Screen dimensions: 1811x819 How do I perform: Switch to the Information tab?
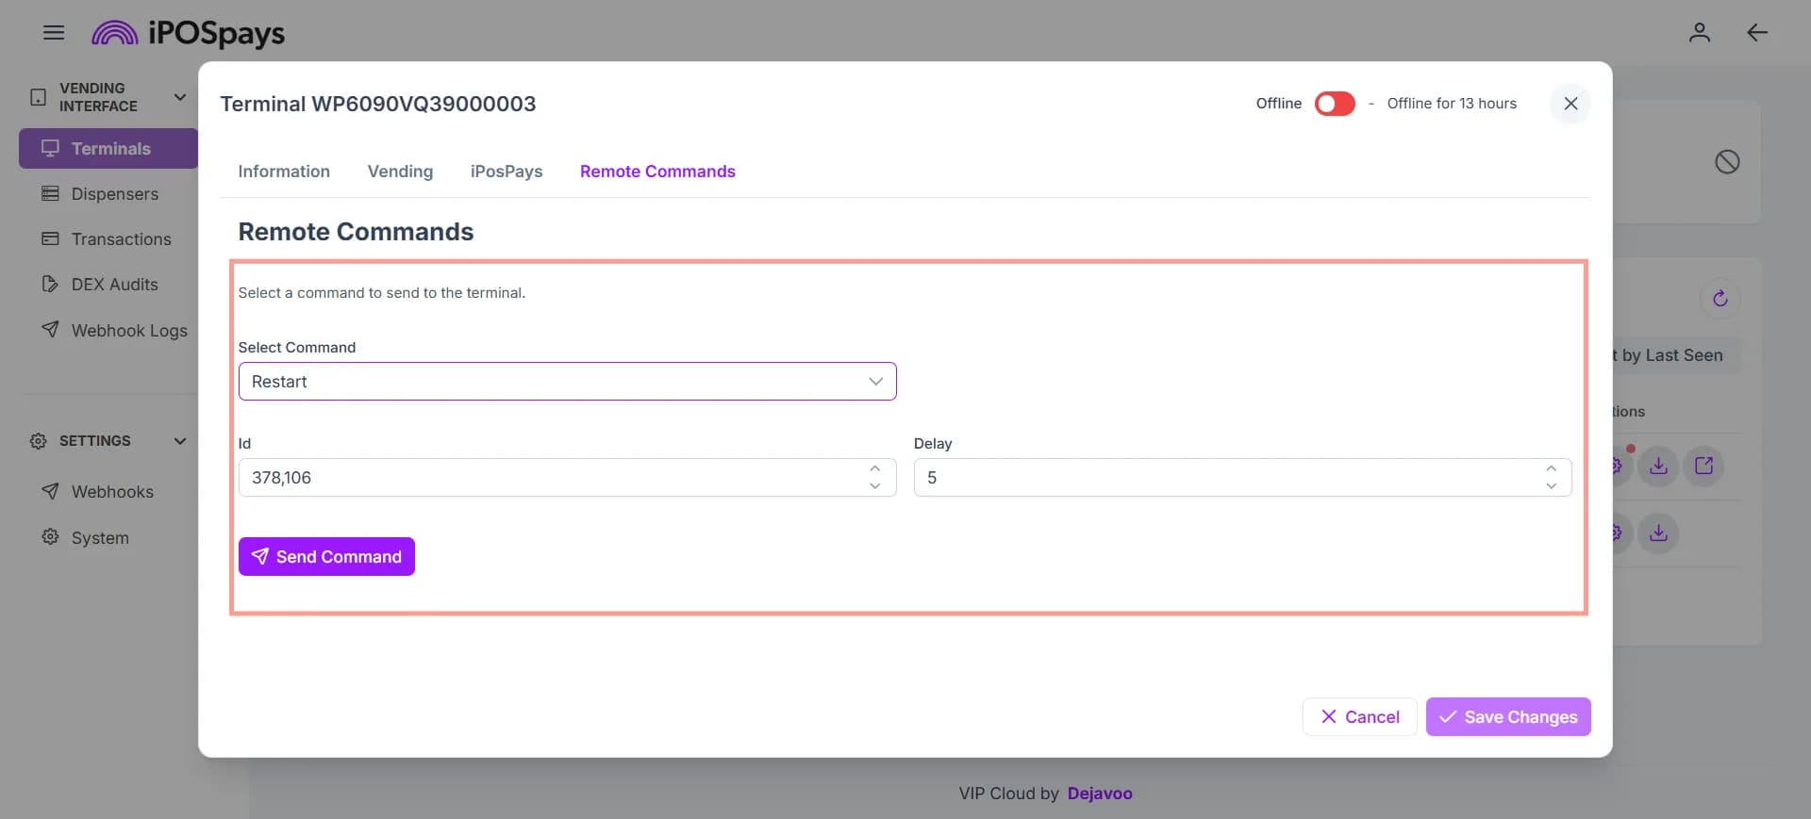[x=284, y=172]
